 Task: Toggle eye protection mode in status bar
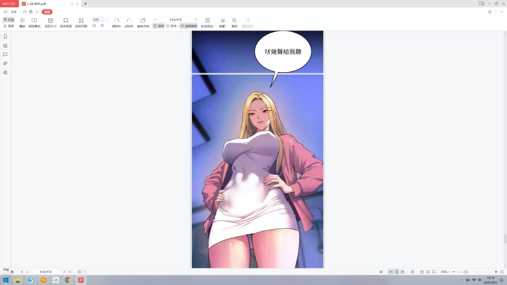coord(381,272)
